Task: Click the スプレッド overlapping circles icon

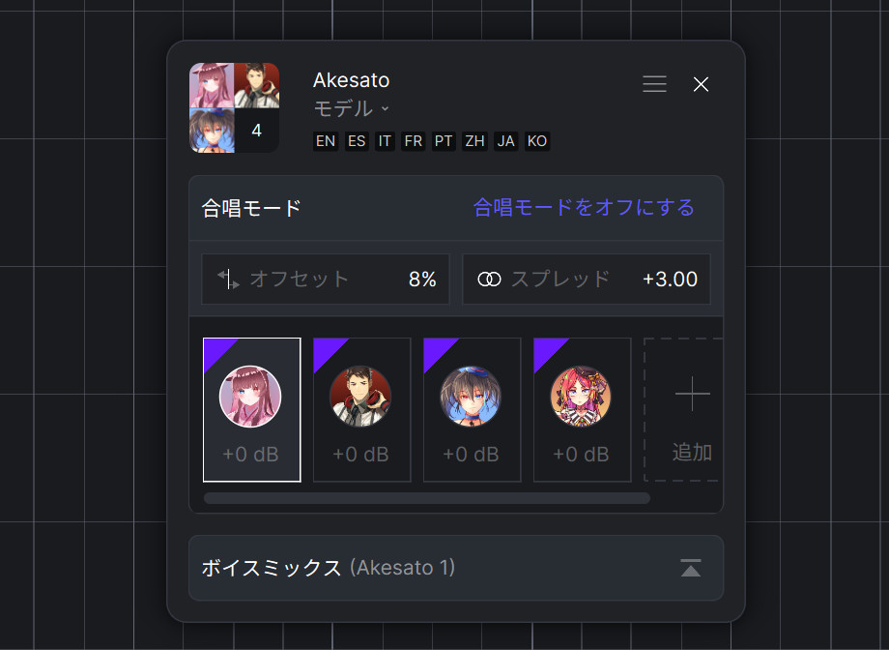Action: coord(489,280)
